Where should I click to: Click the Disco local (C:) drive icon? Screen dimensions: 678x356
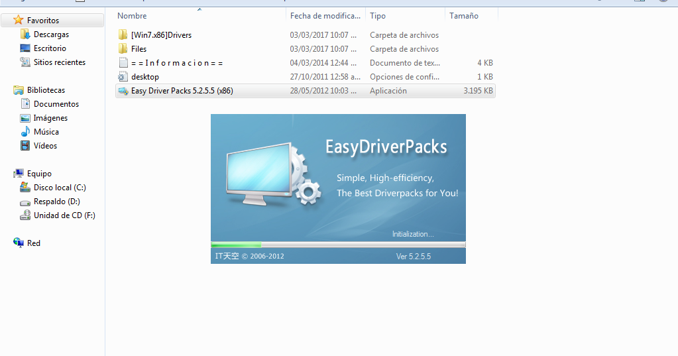pos(25,188)
